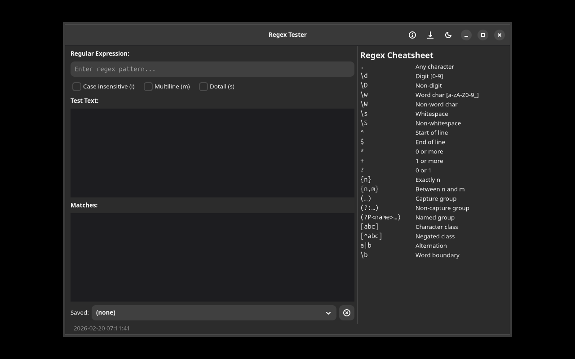
Task: Click the '\s' cheatsheet symbol
Action: tap(364, 114)
